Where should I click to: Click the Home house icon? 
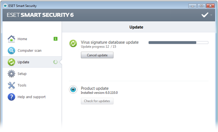[x=11, y=39]
